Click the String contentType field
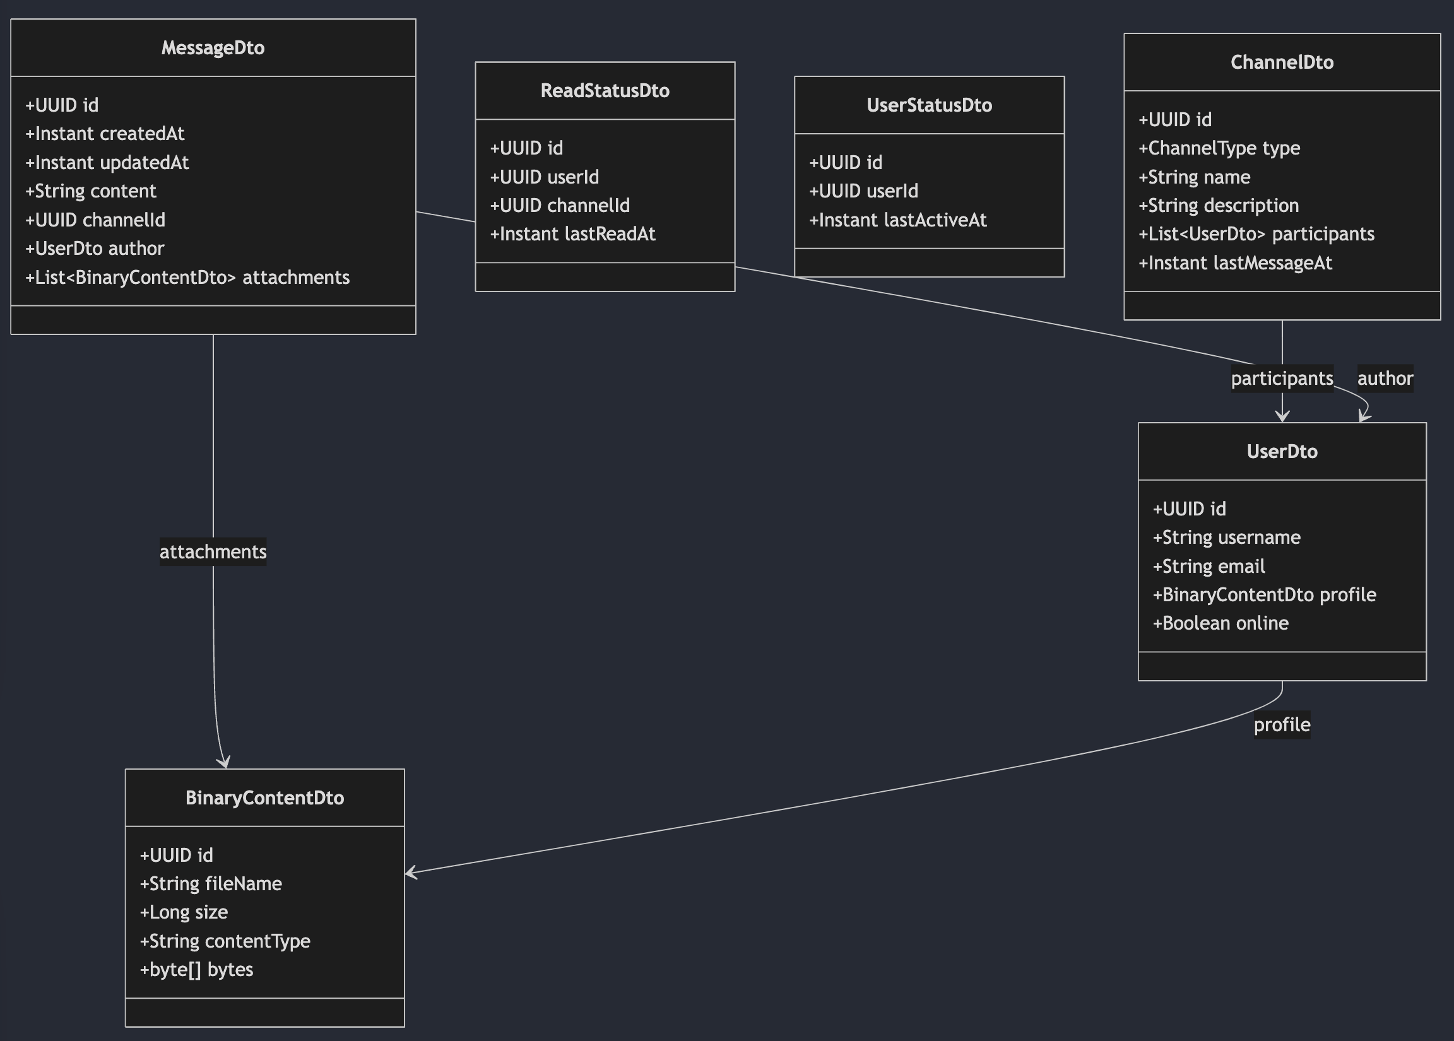 225,940
